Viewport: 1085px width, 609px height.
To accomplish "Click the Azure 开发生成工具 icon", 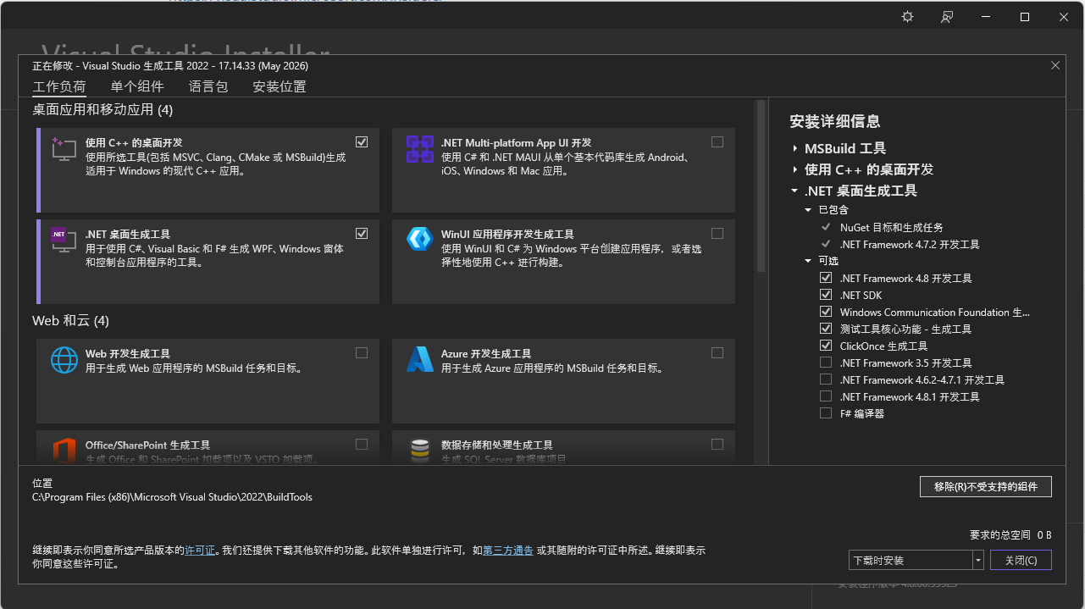I will coord(420,360).
